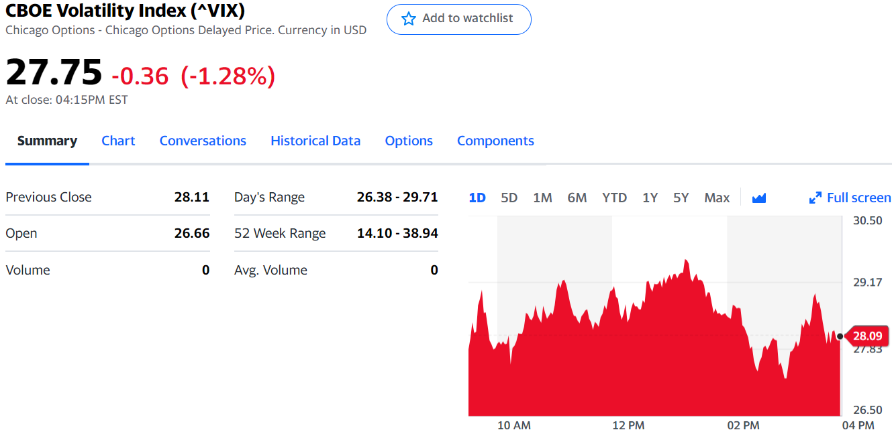892x434 pixels.
Task: Switch to the Chart tab
Action: point(118,141)
